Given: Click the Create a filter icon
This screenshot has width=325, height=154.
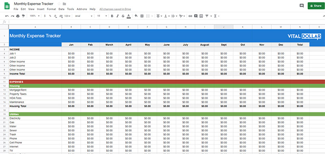Looking at the screenshot, I should coord(207,16).
